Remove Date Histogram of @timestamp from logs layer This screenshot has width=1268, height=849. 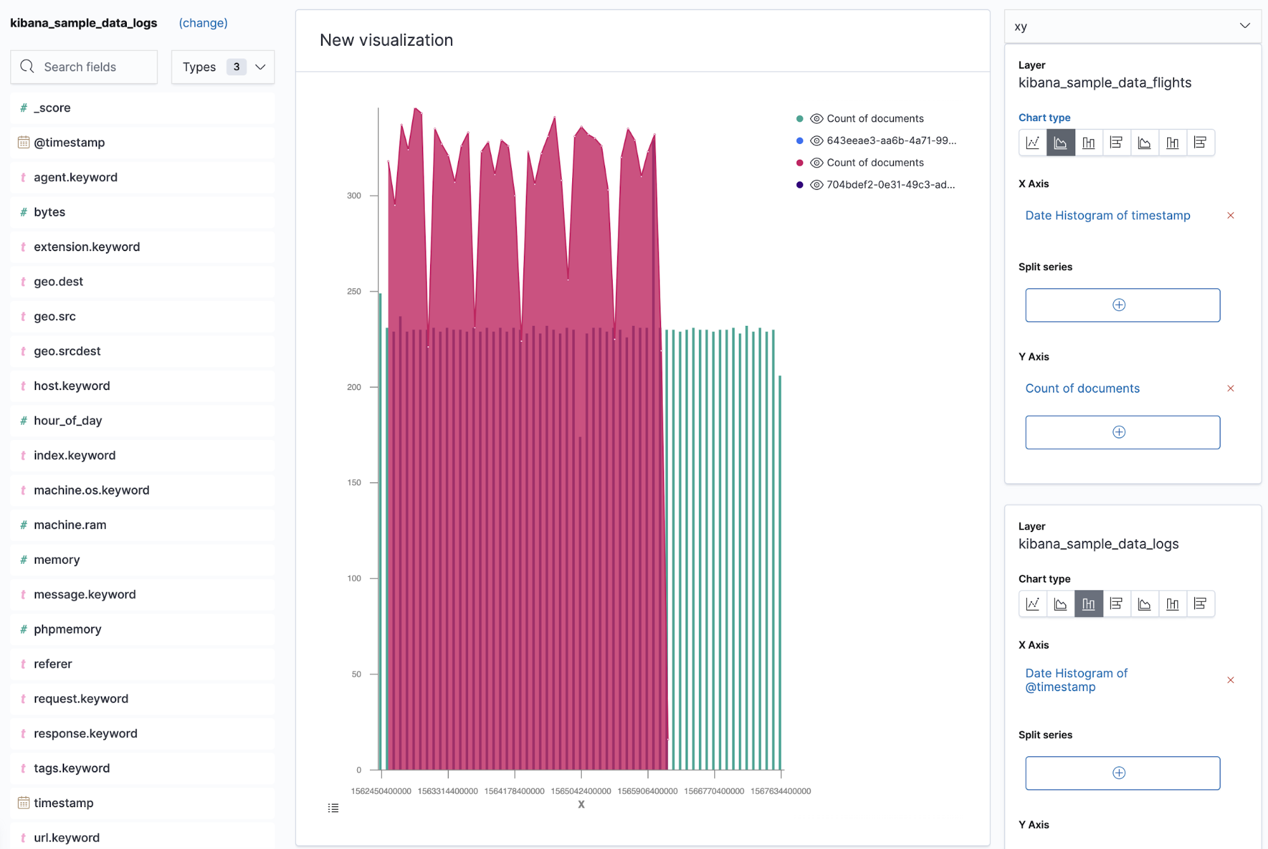1231,680
